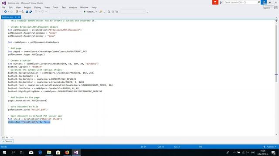Screen dimensions: 279x156
Task: Open the Help menu
Action: pos(94,7)
